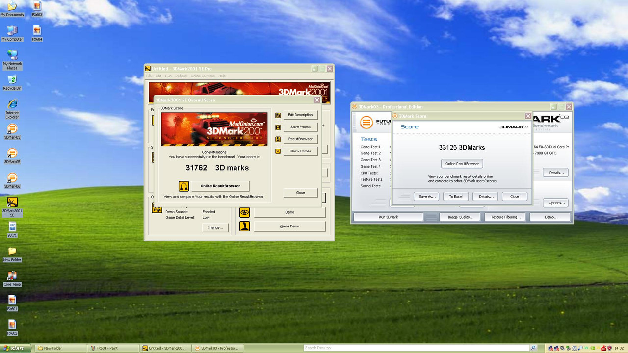
Task: Open Online Services menu
Action: coord(203,76)
